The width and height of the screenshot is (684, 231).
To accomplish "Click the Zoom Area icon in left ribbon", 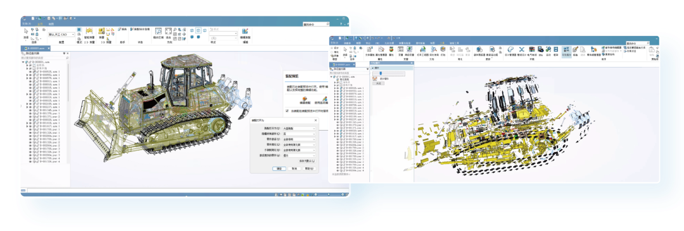I will (158, 32).
